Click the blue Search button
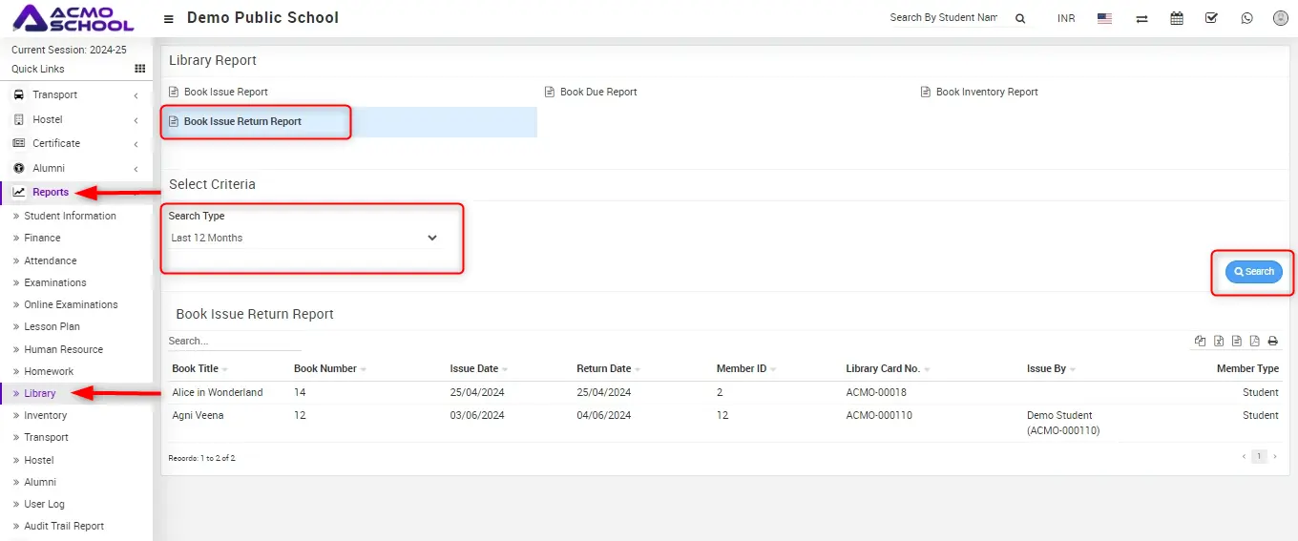Image resolution: width=1298 pixels, height=541 pixels. (1253, 272)
